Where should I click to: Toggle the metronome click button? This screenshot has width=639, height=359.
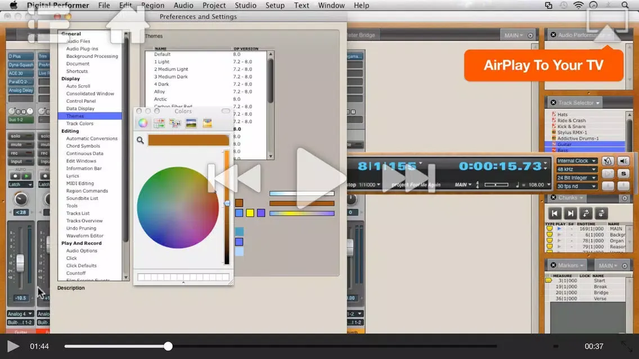point(607,161)
